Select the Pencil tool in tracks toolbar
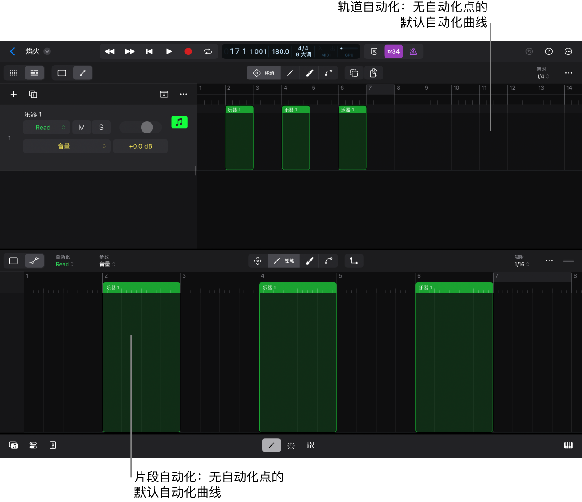Viewport: 582px width, 502px height. click(x=290, y=73)
